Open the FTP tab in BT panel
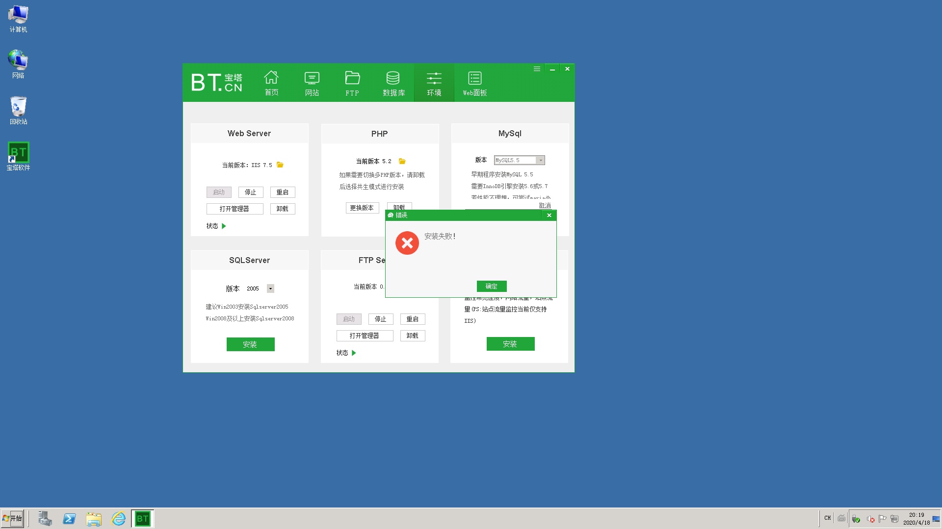The height and width of the screenshot is (529, 942). (352, 83)
